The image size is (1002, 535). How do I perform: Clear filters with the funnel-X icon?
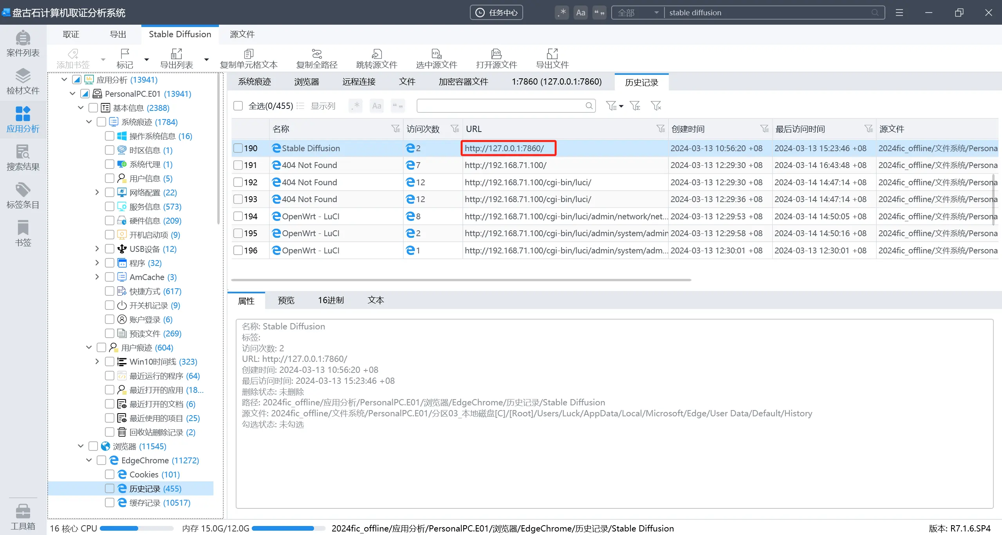click(655, 106)
